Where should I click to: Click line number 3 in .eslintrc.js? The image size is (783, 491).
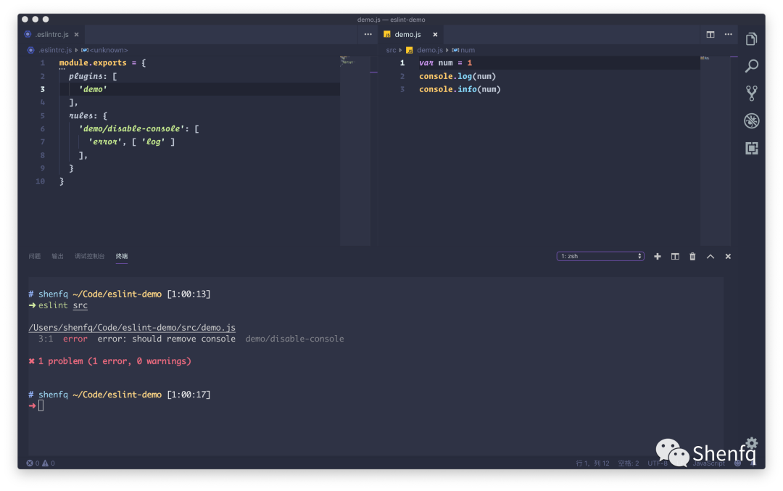click(x=43, y=89)
